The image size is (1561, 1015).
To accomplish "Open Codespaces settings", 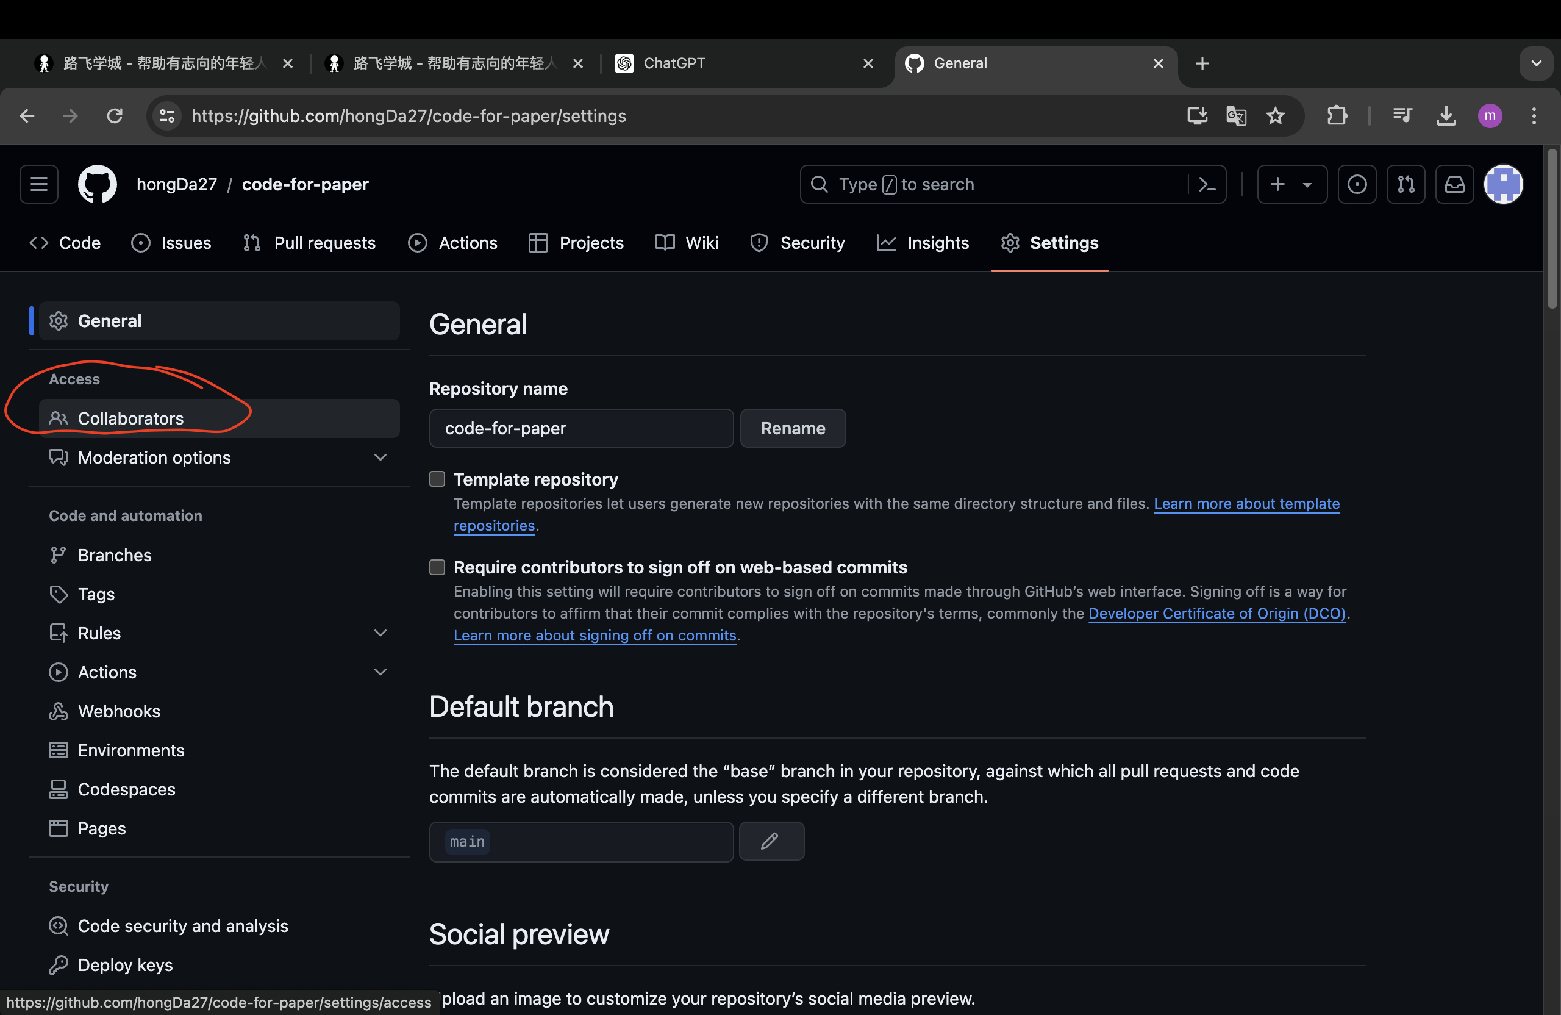I will point(219,789).
